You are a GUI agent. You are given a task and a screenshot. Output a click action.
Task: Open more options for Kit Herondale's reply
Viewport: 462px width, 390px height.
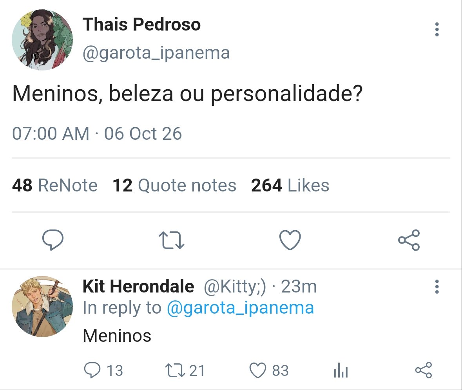[x=437, y=287]
